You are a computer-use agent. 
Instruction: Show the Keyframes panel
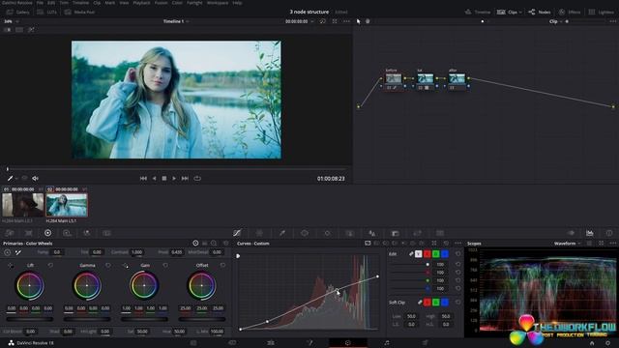(571, 233)
